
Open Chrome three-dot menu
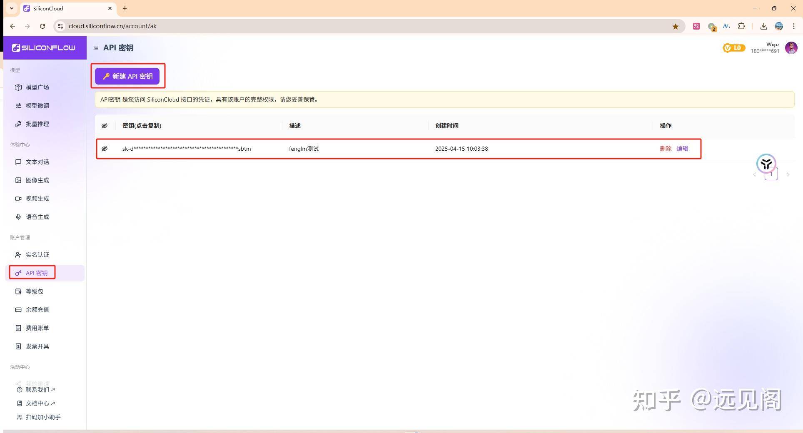tap(794, 26)
